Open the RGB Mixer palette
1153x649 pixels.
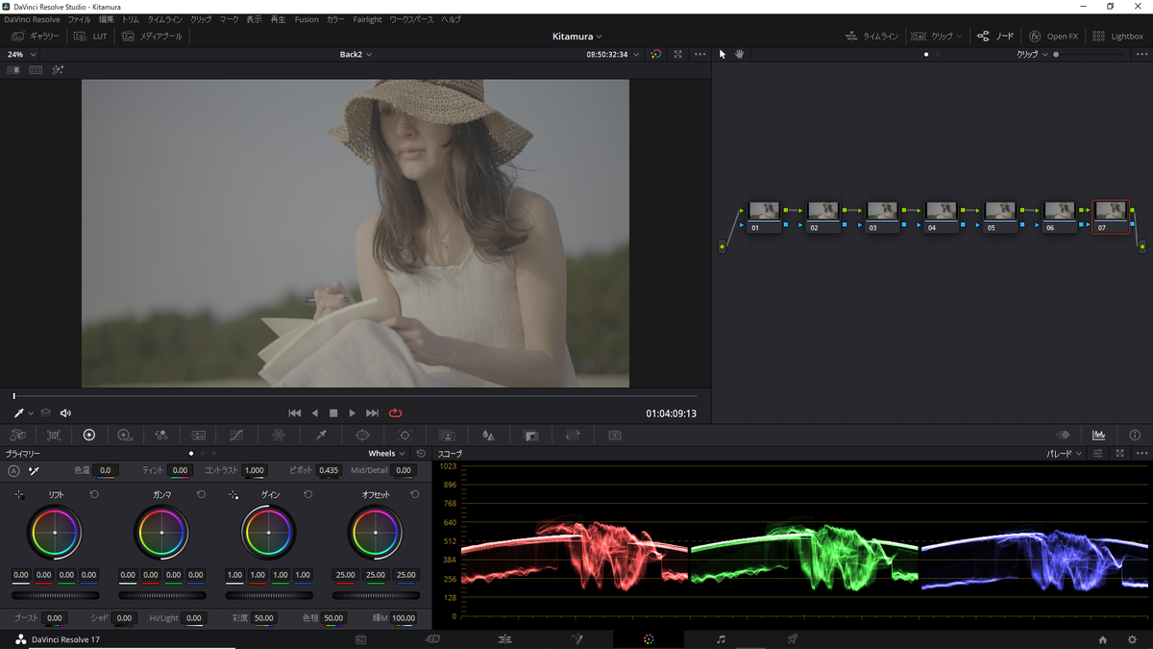tap(161, 436)
